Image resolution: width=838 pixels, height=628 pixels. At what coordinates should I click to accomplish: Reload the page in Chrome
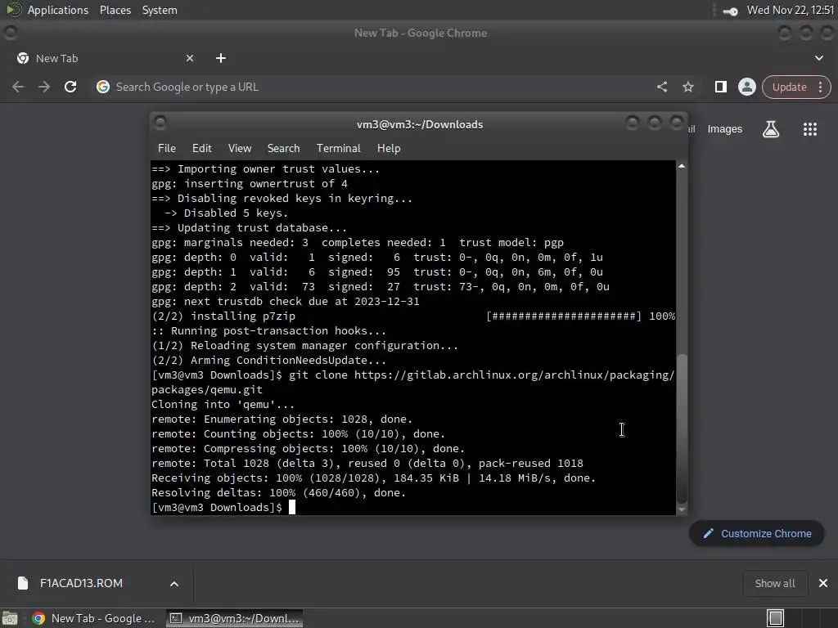[70, 87]
